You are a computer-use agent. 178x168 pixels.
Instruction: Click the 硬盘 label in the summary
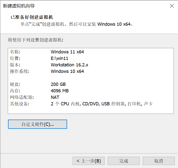pyautogui.click(x=15, y=84)
